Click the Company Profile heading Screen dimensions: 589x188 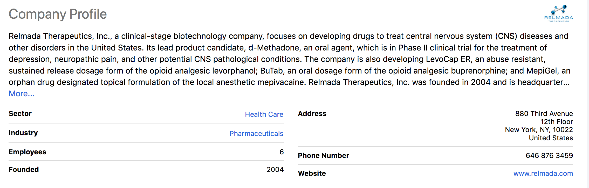click(58, 14)
